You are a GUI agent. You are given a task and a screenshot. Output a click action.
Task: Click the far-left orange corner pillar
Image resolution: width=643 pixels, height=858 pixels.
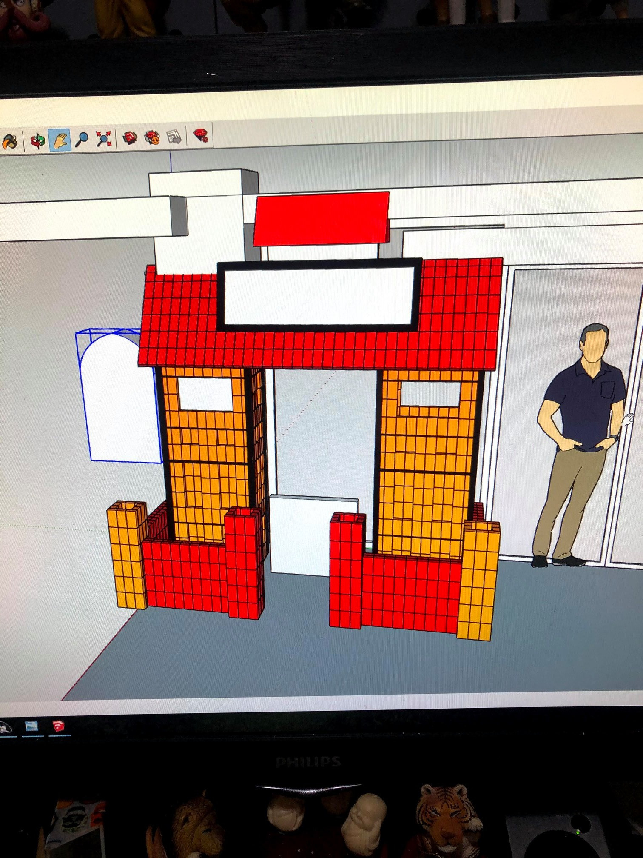pyautogui.click(x=126, y=555)
